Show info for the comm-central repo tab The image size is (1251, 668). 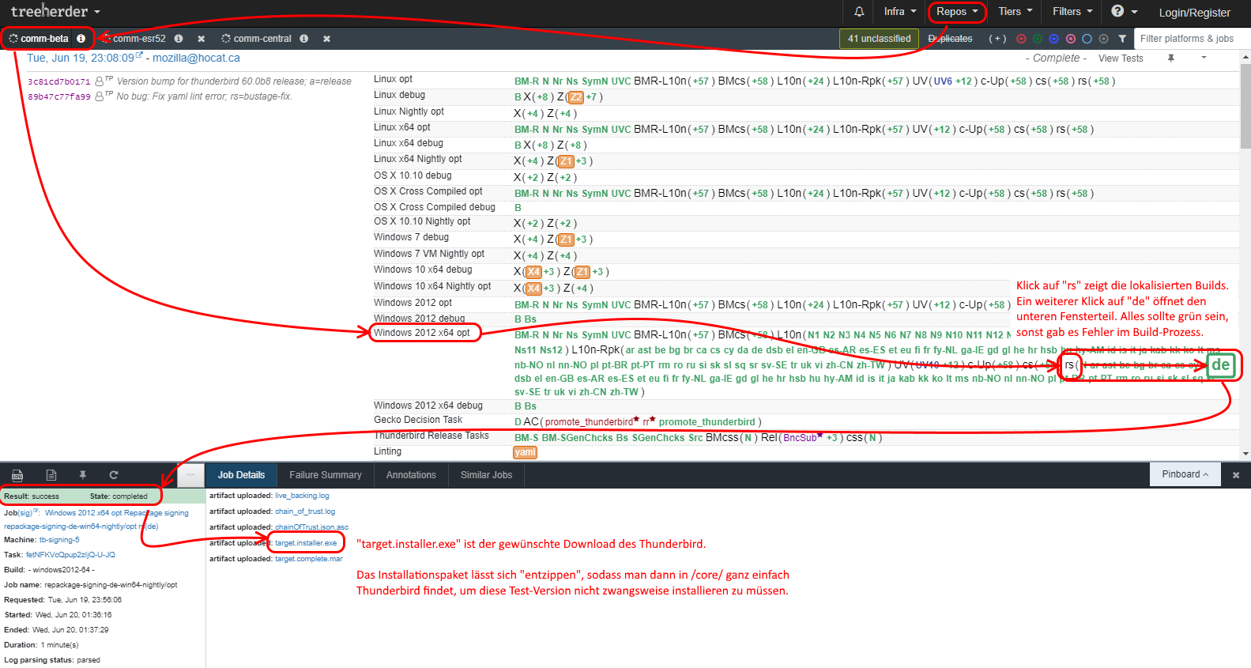303,38
